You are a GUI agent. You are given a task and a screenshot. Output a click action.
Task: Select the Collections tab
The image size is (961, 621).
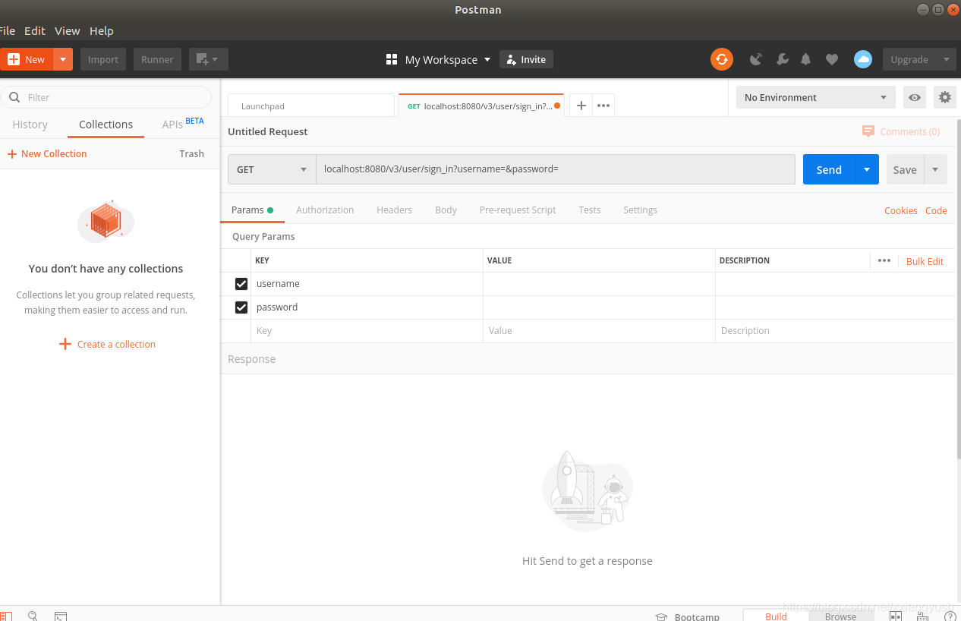pos(106,125)
